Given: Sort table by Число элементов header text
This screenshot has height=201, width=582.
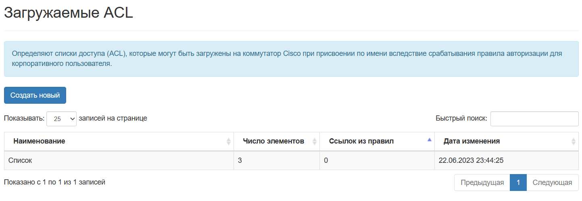Looking at the screenshot, I should [273, 141].
